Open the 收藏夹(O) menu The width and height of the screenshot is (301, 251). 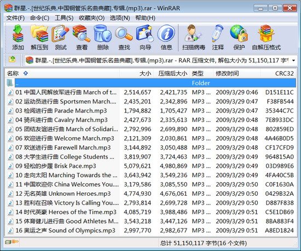92,18
